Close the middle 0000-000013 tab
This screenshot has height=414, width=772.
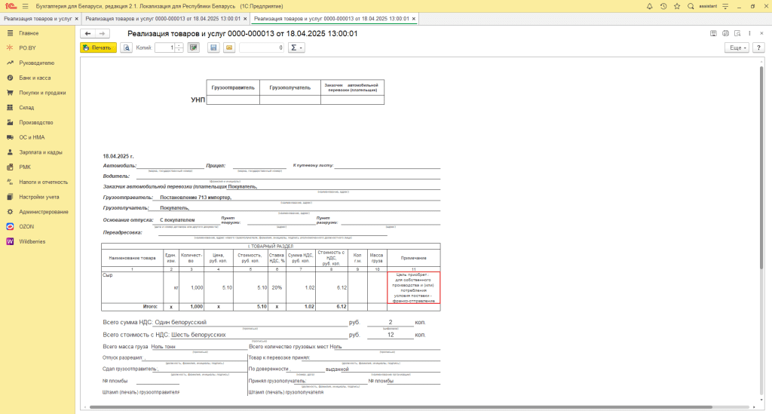[x=245, y=19]
